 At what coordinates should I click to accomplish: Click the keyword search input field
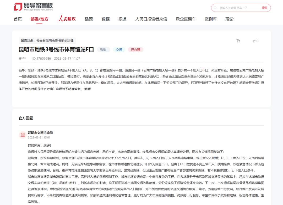pos(238,8)
